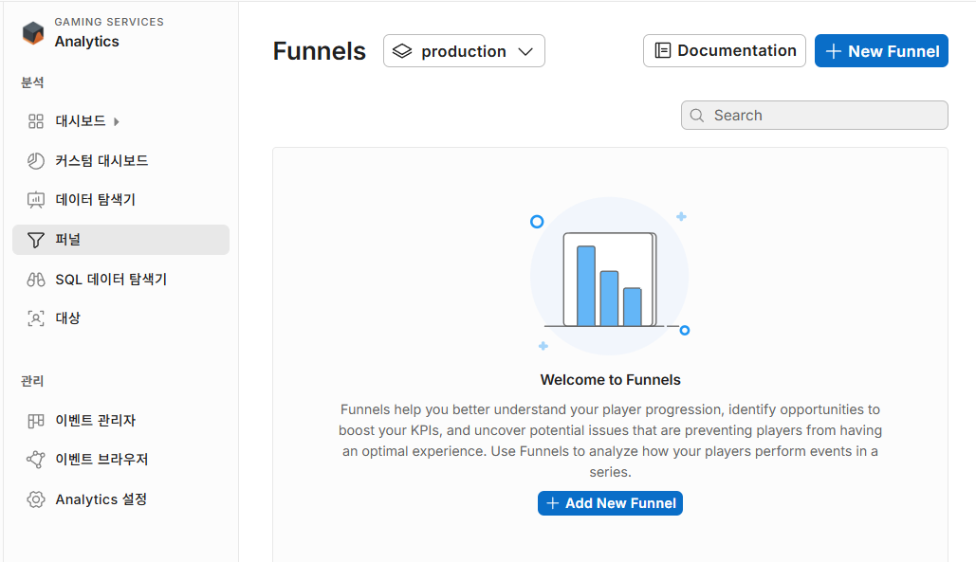Select SQL 데이터 탐색기 in sidebar
976x562 pixels.
(x=111, y=280)
